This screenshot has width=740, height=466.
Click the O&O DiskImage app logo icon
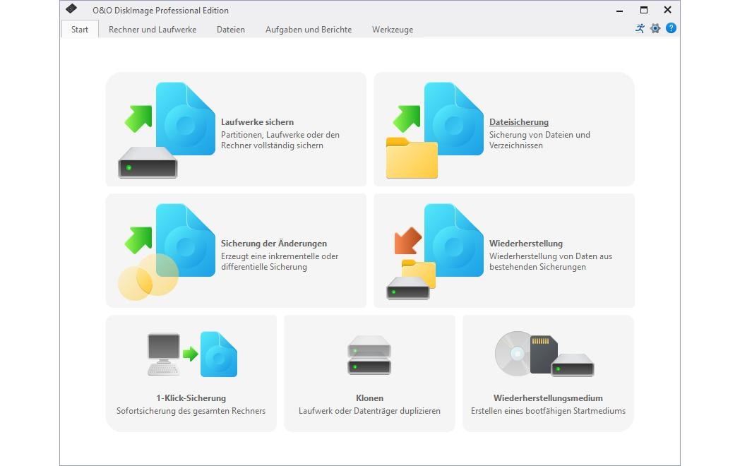point(71,9)
